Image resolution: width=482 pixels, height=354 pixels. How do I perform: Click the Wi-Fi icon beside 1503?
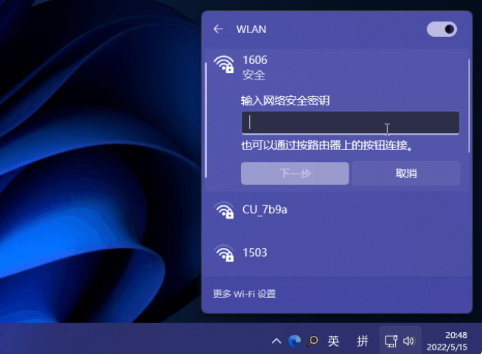pos(224,253)
